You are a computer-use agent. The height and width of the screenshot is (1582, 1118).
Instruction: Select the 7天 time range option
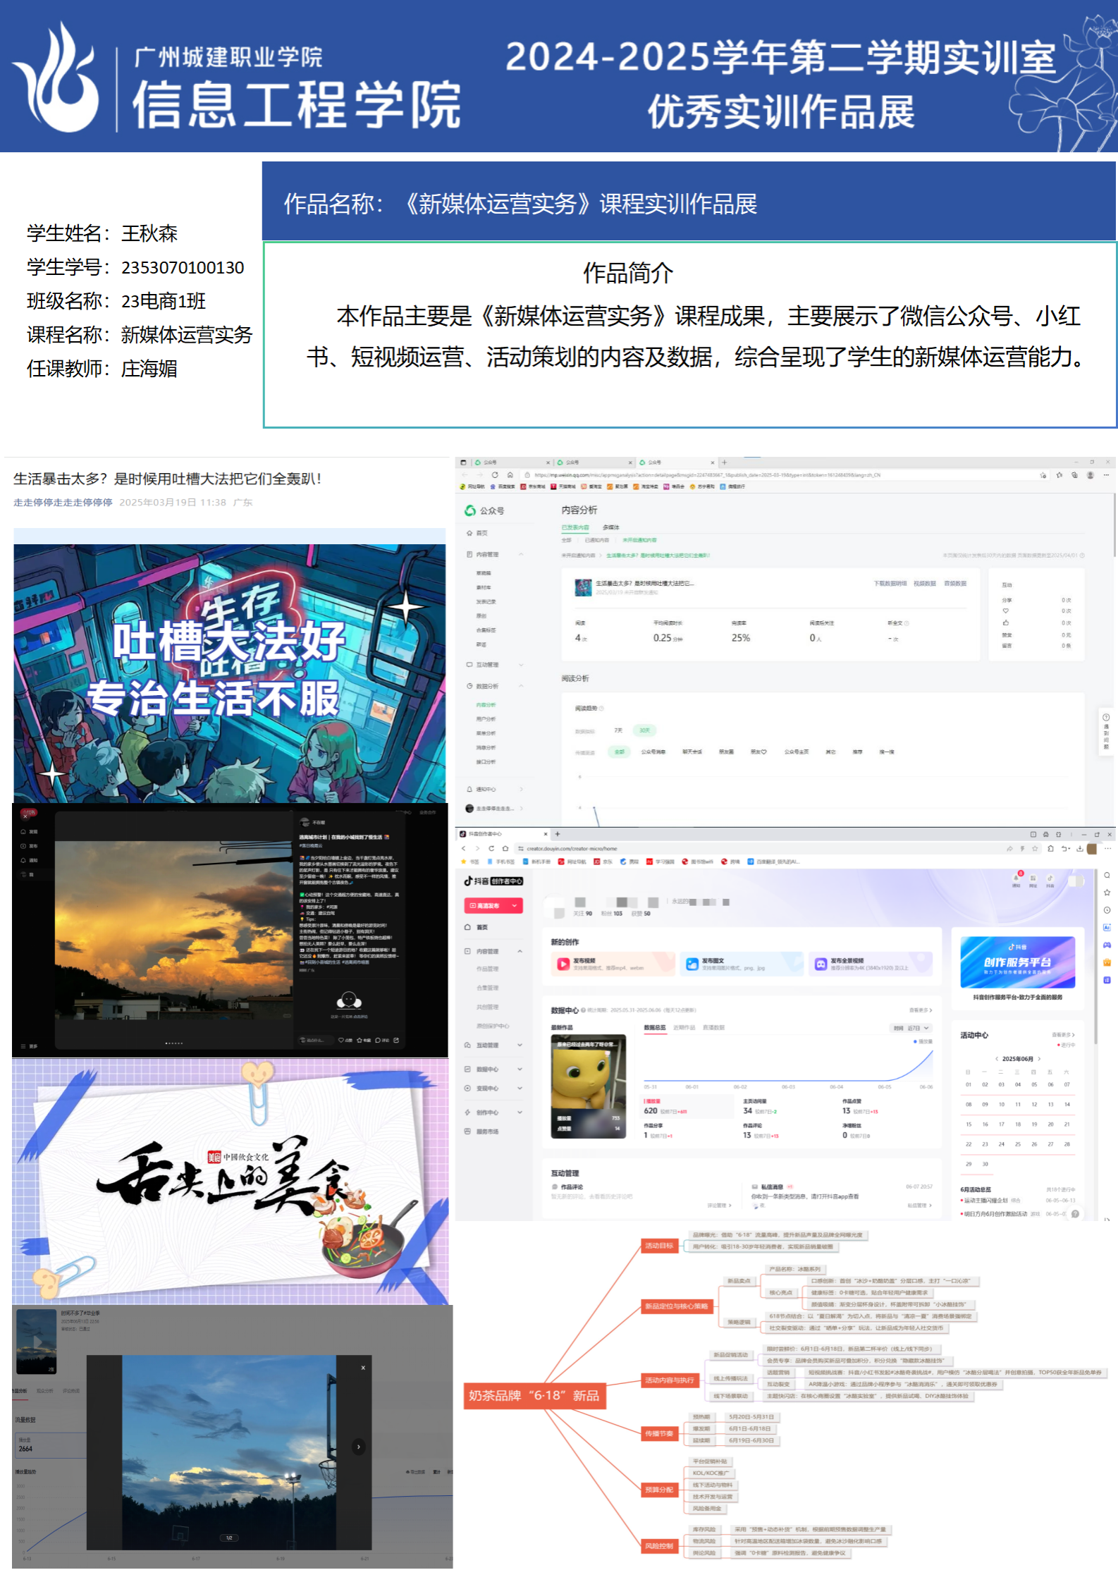pyautogui.click(x=618, y=730)
